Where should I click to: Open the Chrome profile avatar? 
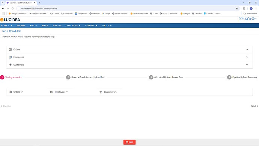pos(251,8)
